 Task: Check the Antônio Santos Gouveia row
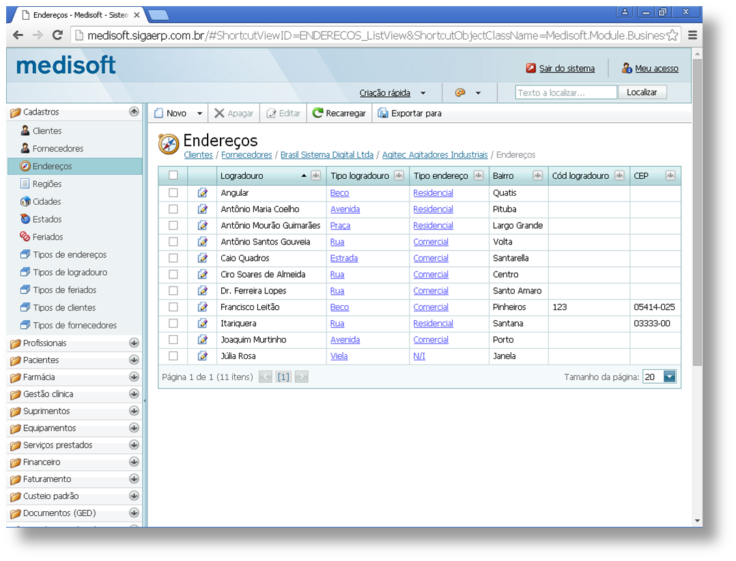point(173,242)
